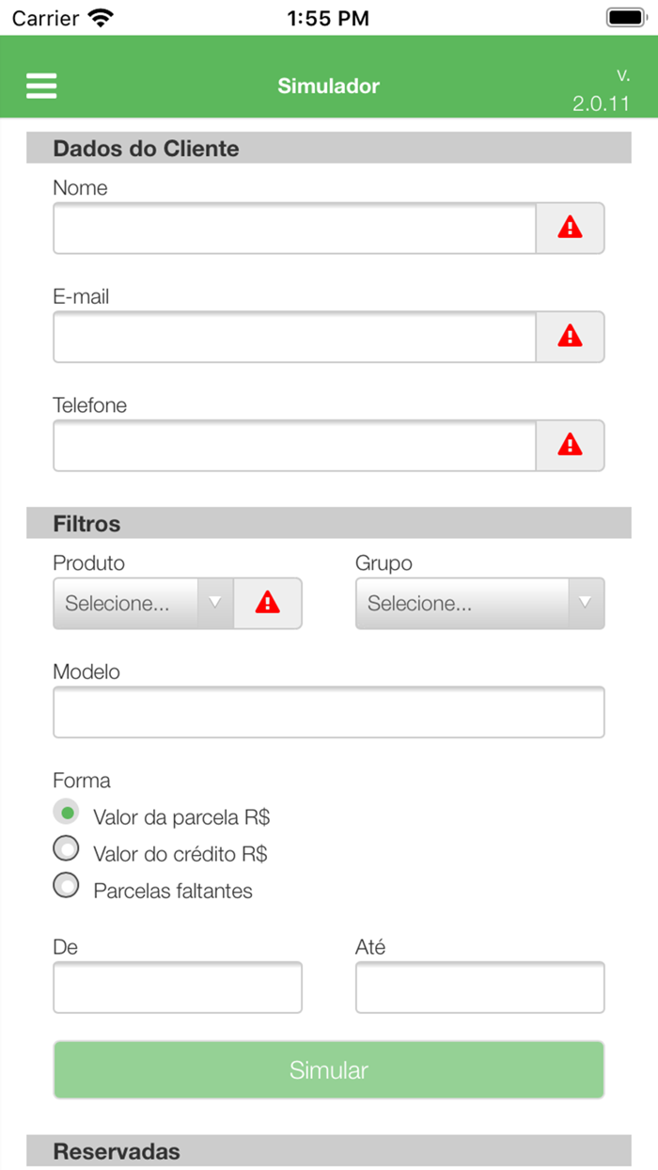Focus the Telefone text field
This screenshot has width=658, height=1170.
pos(294,445)
